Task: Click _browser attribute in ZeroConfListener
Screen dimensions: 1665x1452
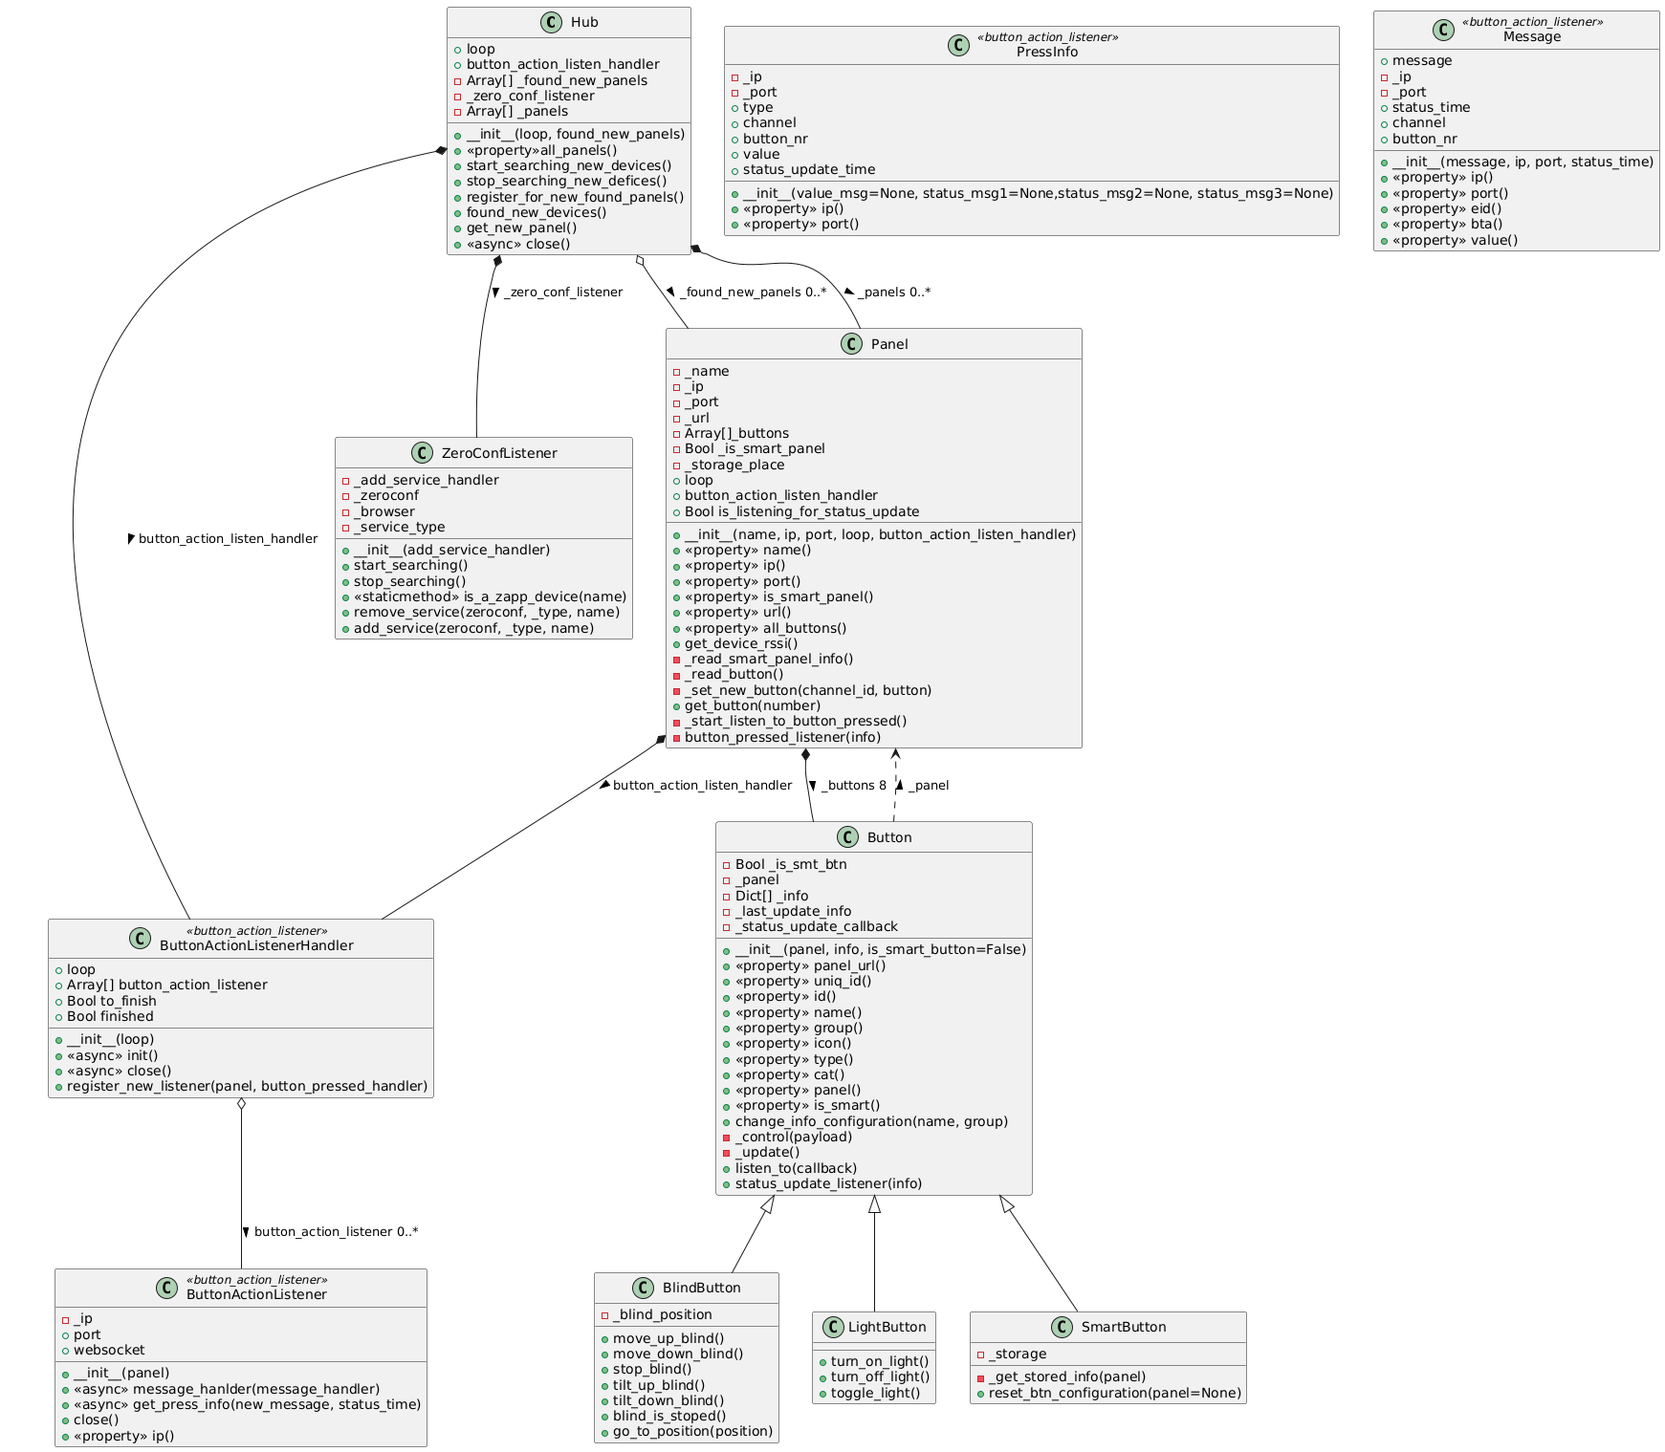Action: pyautogui.click(x=383, y=511)
